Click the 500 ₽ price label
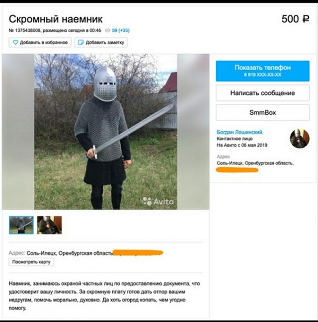 tap(296, 19)
